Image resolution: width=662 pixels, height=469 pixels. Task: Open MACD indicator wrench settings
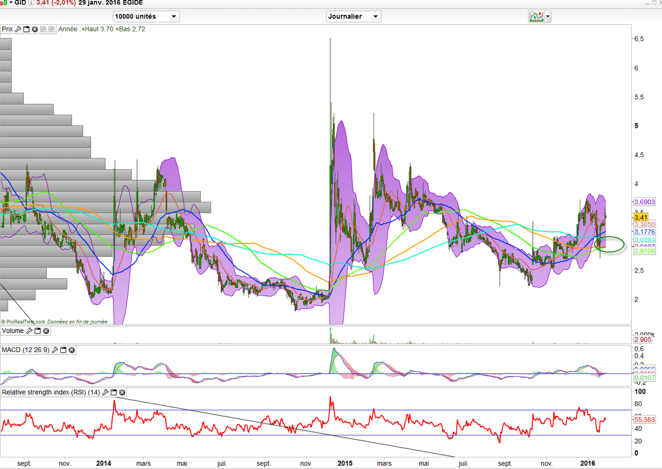55,350
